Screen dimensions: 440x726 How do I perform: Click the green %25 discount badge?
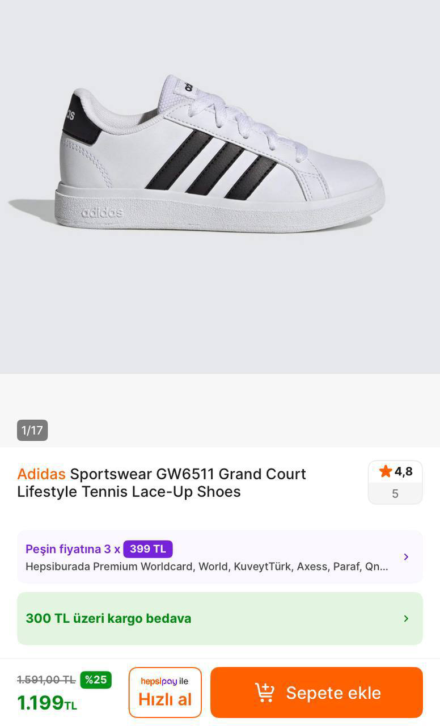96,679
